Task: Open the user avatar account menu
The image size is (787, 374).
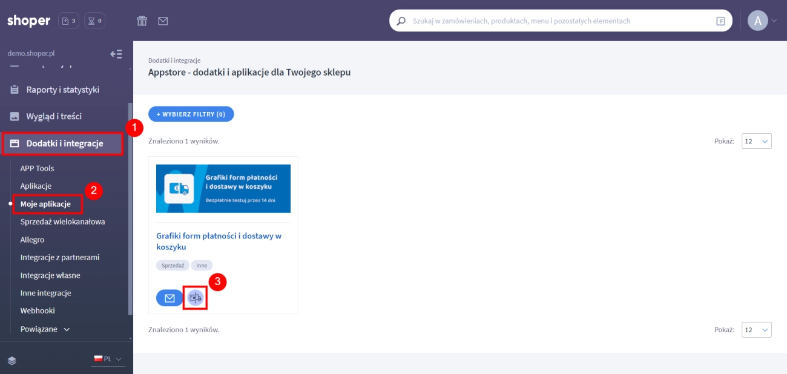Action: click(x=758, y=21)
